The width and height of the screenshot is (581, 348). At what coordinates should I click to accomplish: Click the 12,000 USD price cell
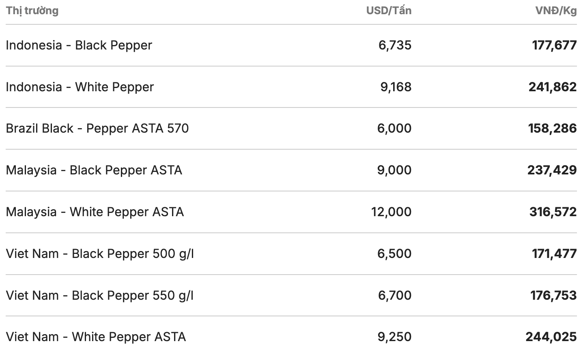coord(391,212)
